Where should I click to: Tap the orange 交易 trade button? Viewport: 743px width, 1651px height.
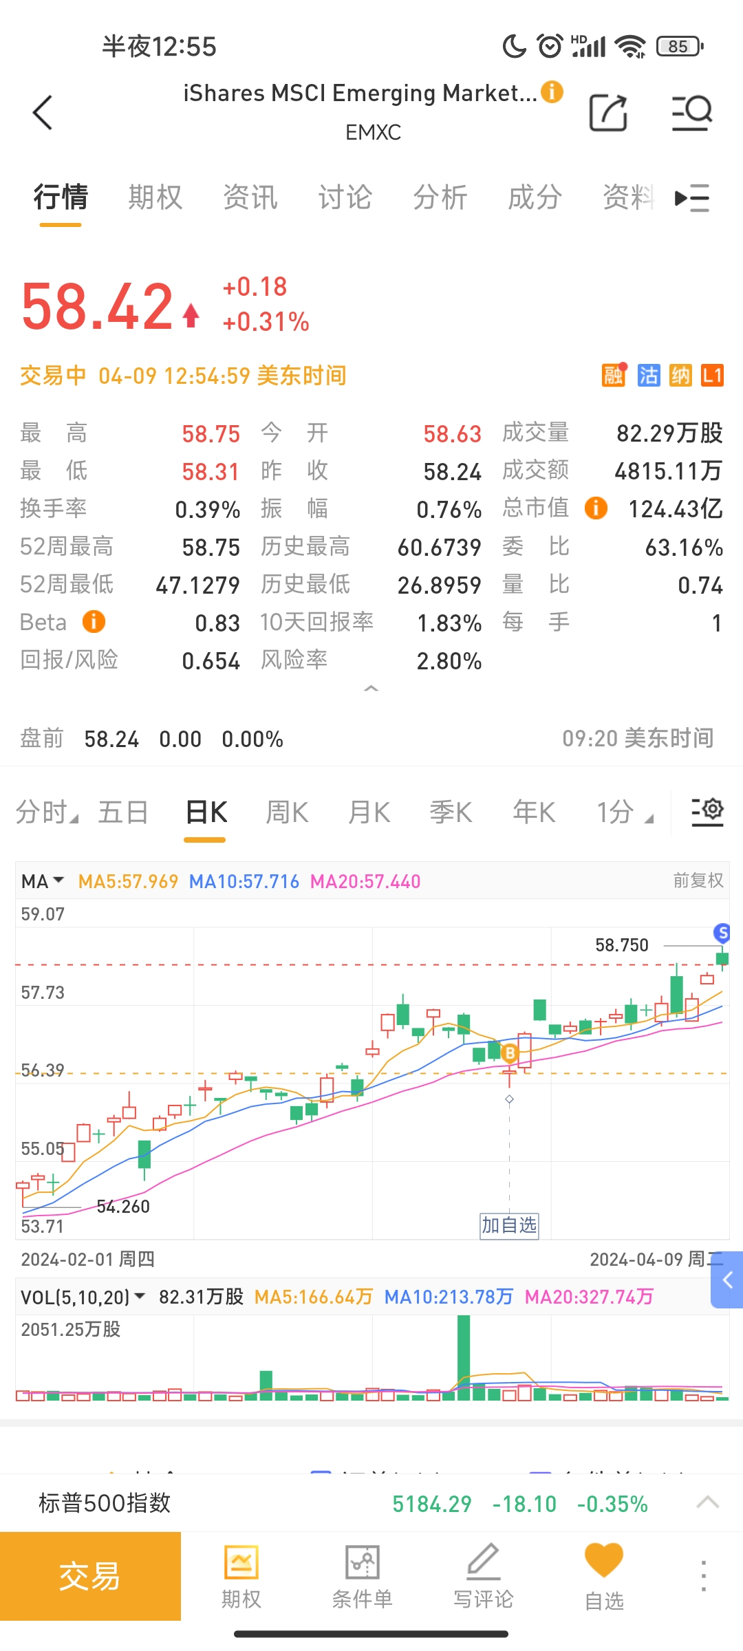point(90,1576)
